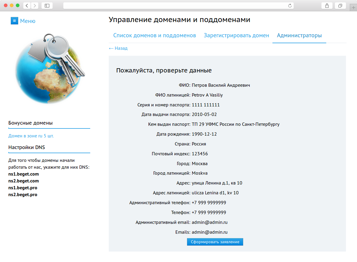Viewport: 357px width, 262px height.
Task: Switch to Зарегистрировать домен tab
Action: click(x=236, y=35)
